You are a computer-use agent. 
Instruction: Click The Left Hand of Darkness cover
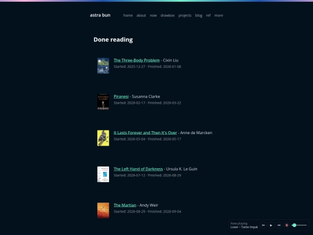pyautogui.click(x=103, y=174)
